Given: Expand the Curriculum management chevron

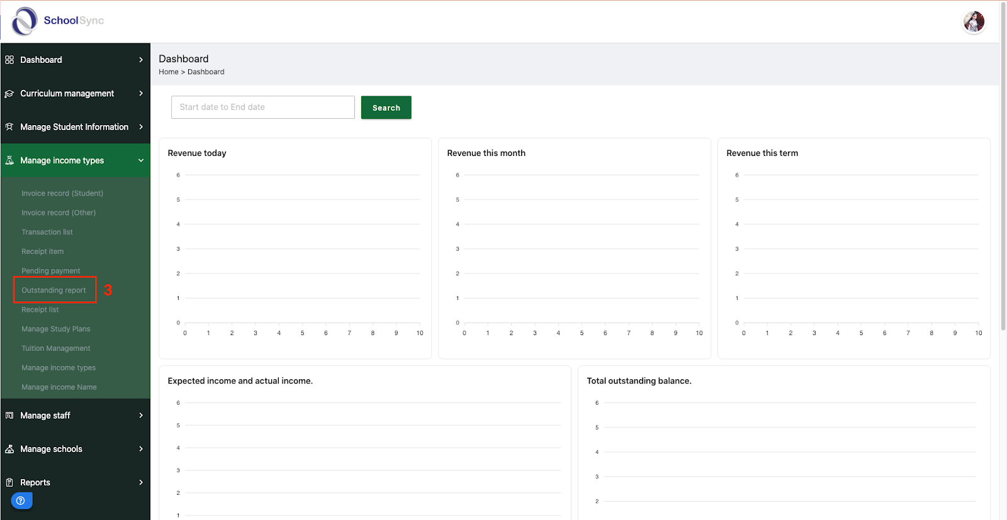Looking at the screenshot, I should (141, 93).
